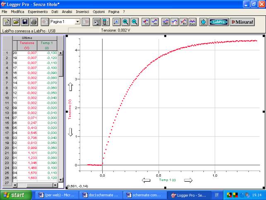The image size is (266, 200).
Task: Click the right arrow beside Temp 1 axis label
Action: point(188,180)
